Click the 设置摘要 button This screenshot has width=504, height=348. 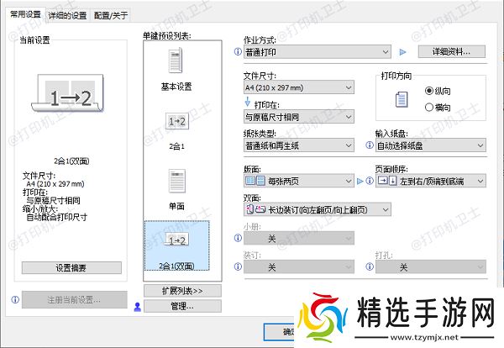[x=71, y=267]
